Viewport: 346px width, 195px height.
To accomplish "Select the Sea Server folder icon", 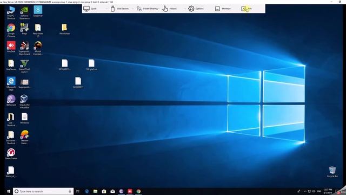I will pos(11,65).
